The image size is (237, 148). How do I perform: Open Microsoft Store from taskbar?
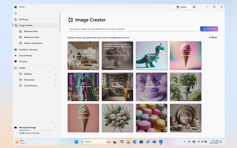coord(141,142)
